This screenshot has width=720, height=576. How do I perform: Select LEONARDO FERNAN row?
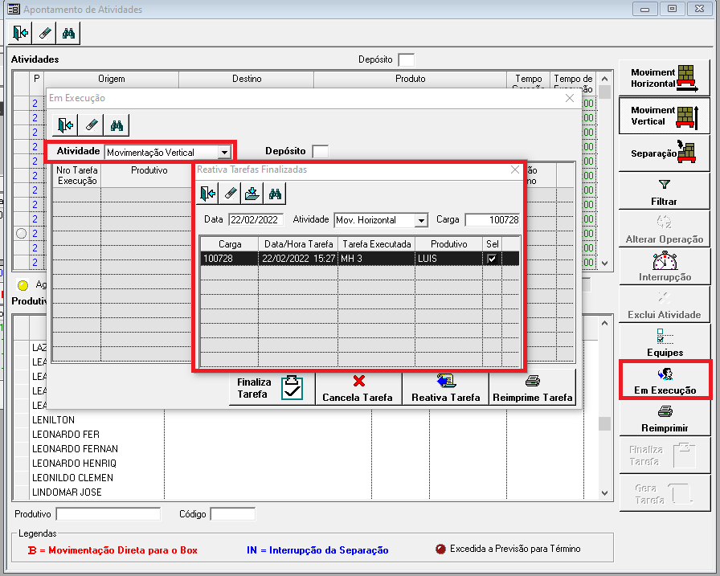[x=97, y=449]
